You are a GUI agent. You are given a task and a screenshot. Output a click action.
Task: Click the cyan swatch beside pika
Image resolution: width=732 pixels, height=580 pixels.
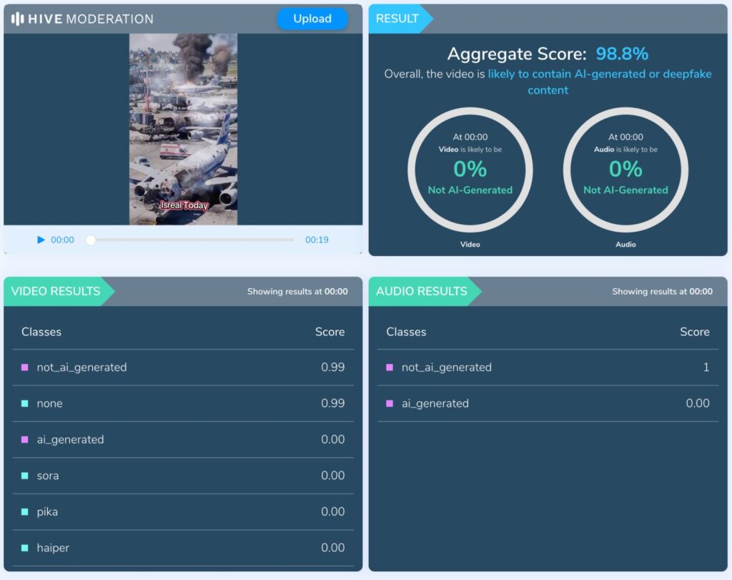pos(25,512)
